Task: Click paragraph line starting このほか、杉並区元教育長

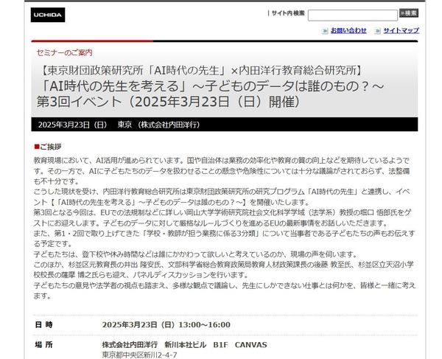Action: point(223,265)
